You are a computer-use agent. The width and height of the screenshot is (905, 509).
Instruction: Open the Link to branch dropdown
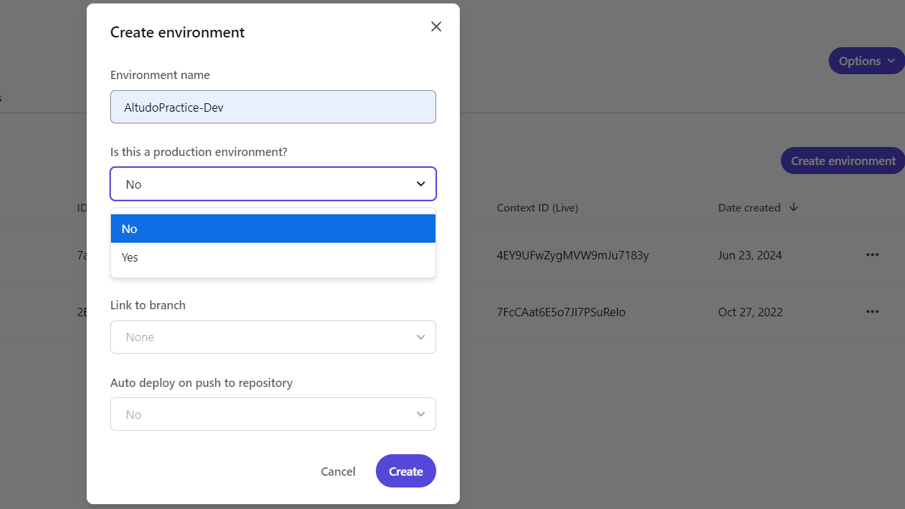[x=273, y=337]
